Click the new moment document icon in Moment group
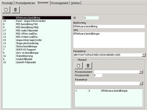Viewport: 147px width, 110px height. [x=78, y=66]
